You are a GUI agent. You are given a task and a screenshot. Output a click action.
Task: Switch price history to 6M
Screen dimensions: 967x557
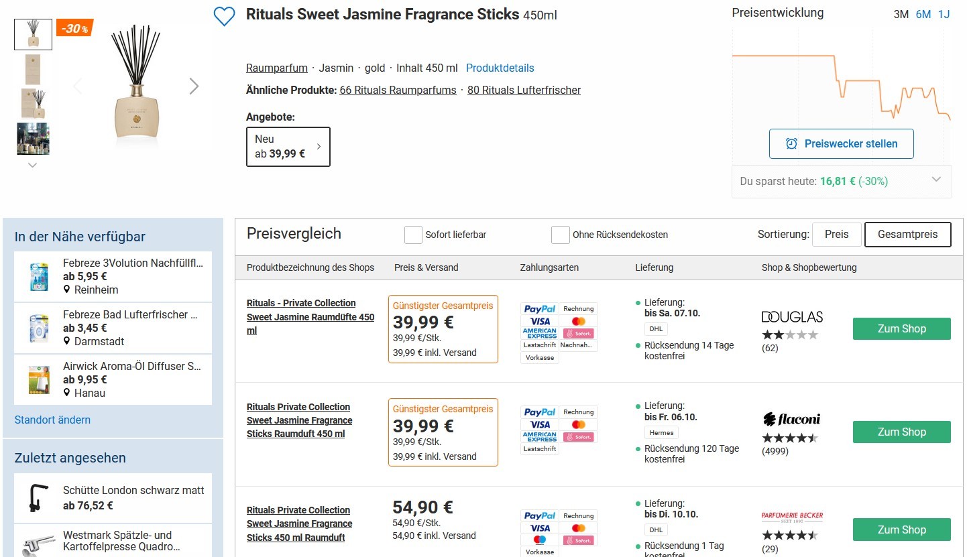[923, 14]
